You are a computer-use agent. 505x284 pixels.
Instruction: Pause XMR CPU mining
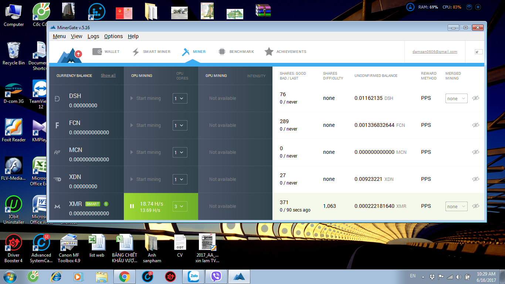[x=132, y=206]
